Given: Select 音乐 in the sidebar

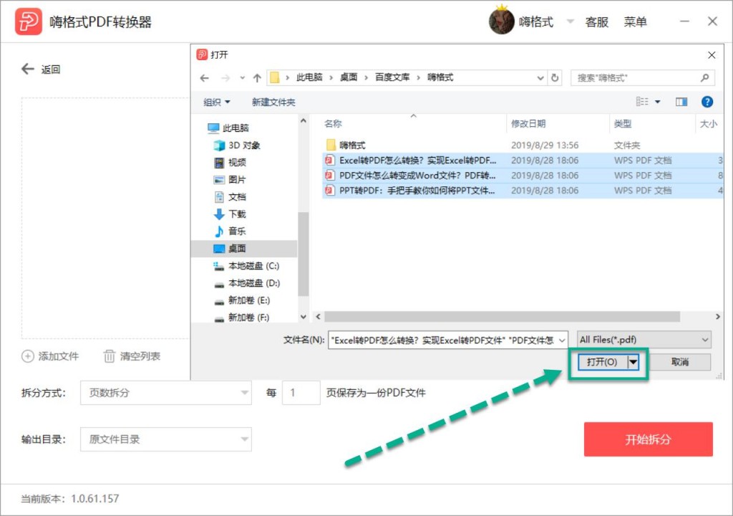Looking at the screenshot, I should pyautogui.click(x=230, y=231).
